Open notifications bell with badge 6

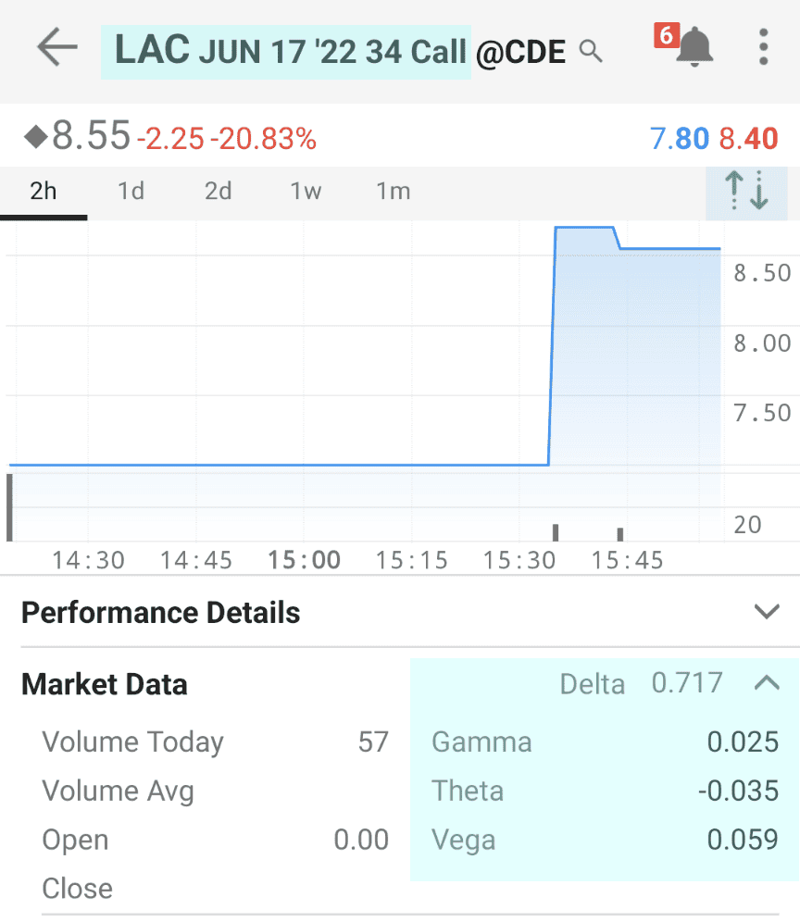click(694, 47)
